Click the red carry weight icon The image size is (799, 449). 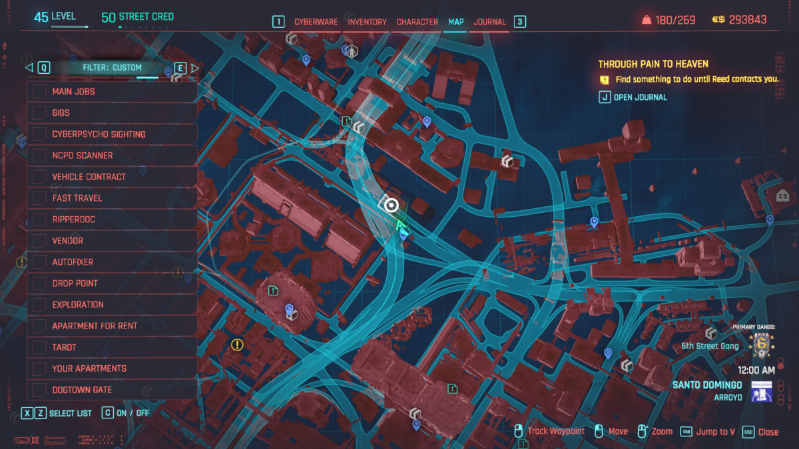tap(646, 21)
